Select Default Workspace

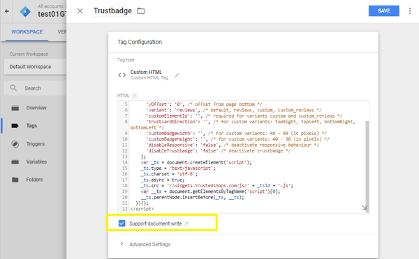click(x=35, y=67)
